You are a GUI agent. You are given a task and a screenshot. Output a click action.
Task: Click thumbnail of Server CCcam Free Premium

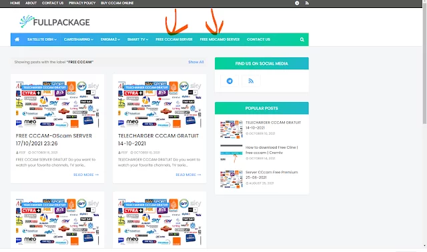click(232, 179)
